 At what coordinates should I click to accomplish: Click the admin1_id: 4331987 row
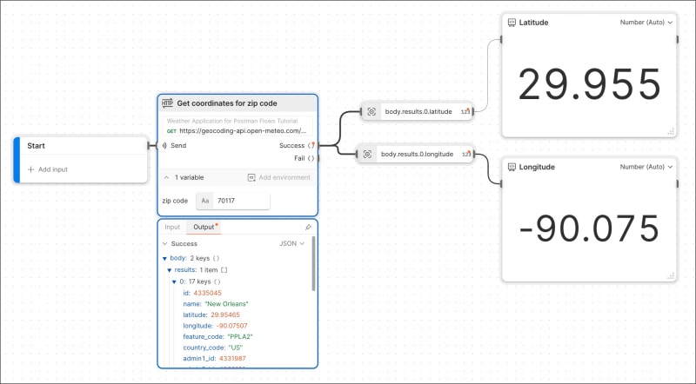(214, 358)
